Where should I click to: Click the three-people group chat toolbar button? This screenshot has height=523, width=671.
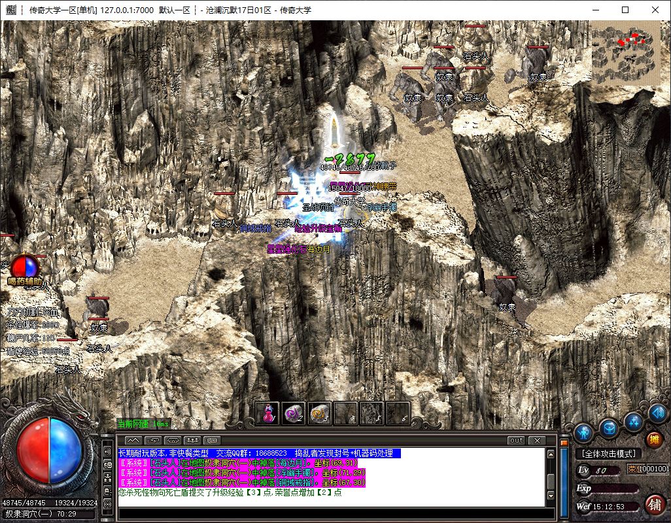pyautogui.click(x=192, y=440)
